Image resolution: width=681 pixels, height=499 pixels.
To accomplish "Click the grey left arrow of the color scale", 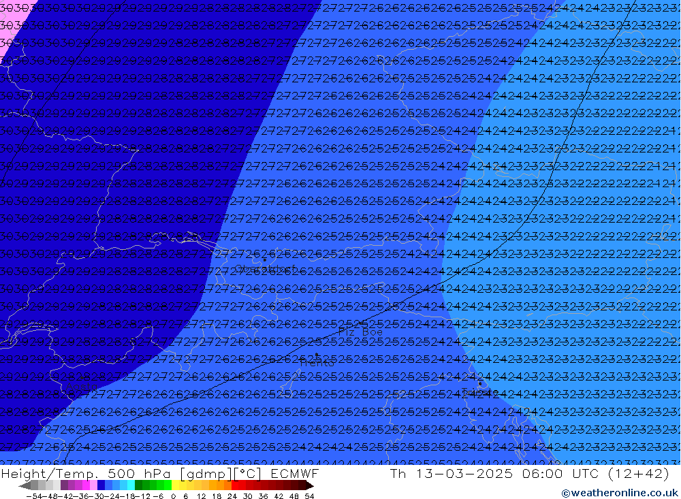I will tap(25, 485).
